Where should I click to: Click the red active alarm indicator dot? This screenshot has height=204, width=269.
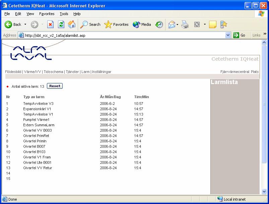point(7,86)
